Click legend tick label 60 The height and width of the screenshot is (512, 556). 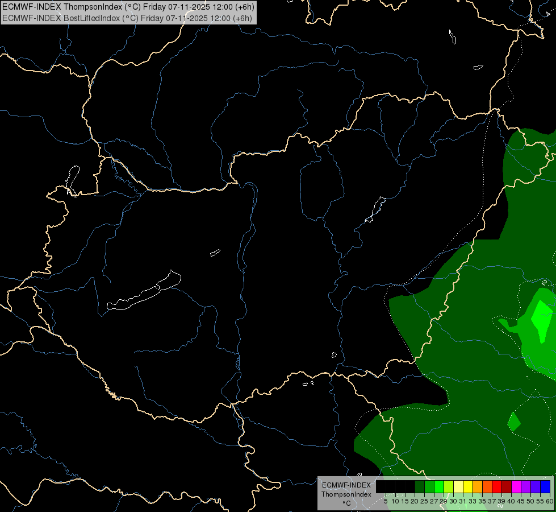coord(550,501)
